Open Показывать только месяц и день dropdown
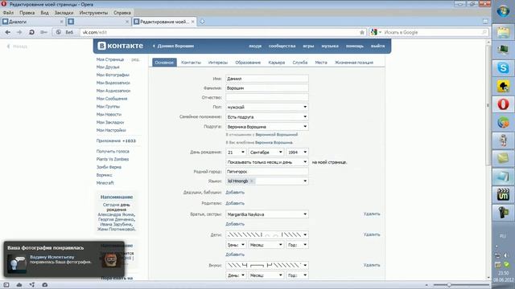515x289 pixels. coord(267,162)
